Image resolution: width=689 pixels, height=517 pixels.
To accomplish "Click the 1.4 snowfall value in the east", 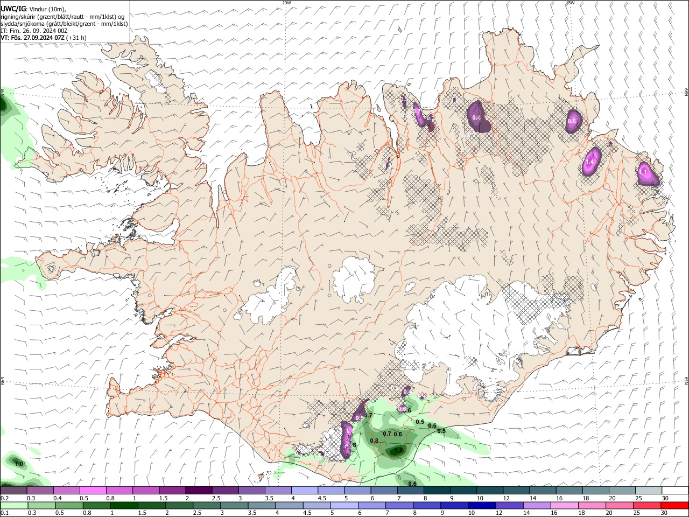I will (589, 162).
